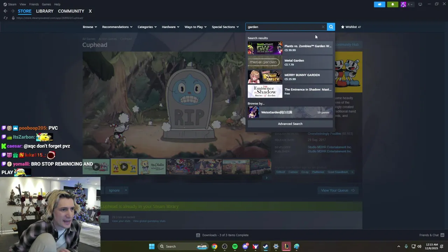Open League of Legends taskbar icon
Image resolution: width=448 pixels, height=252 pixels.
click(286, 246)
